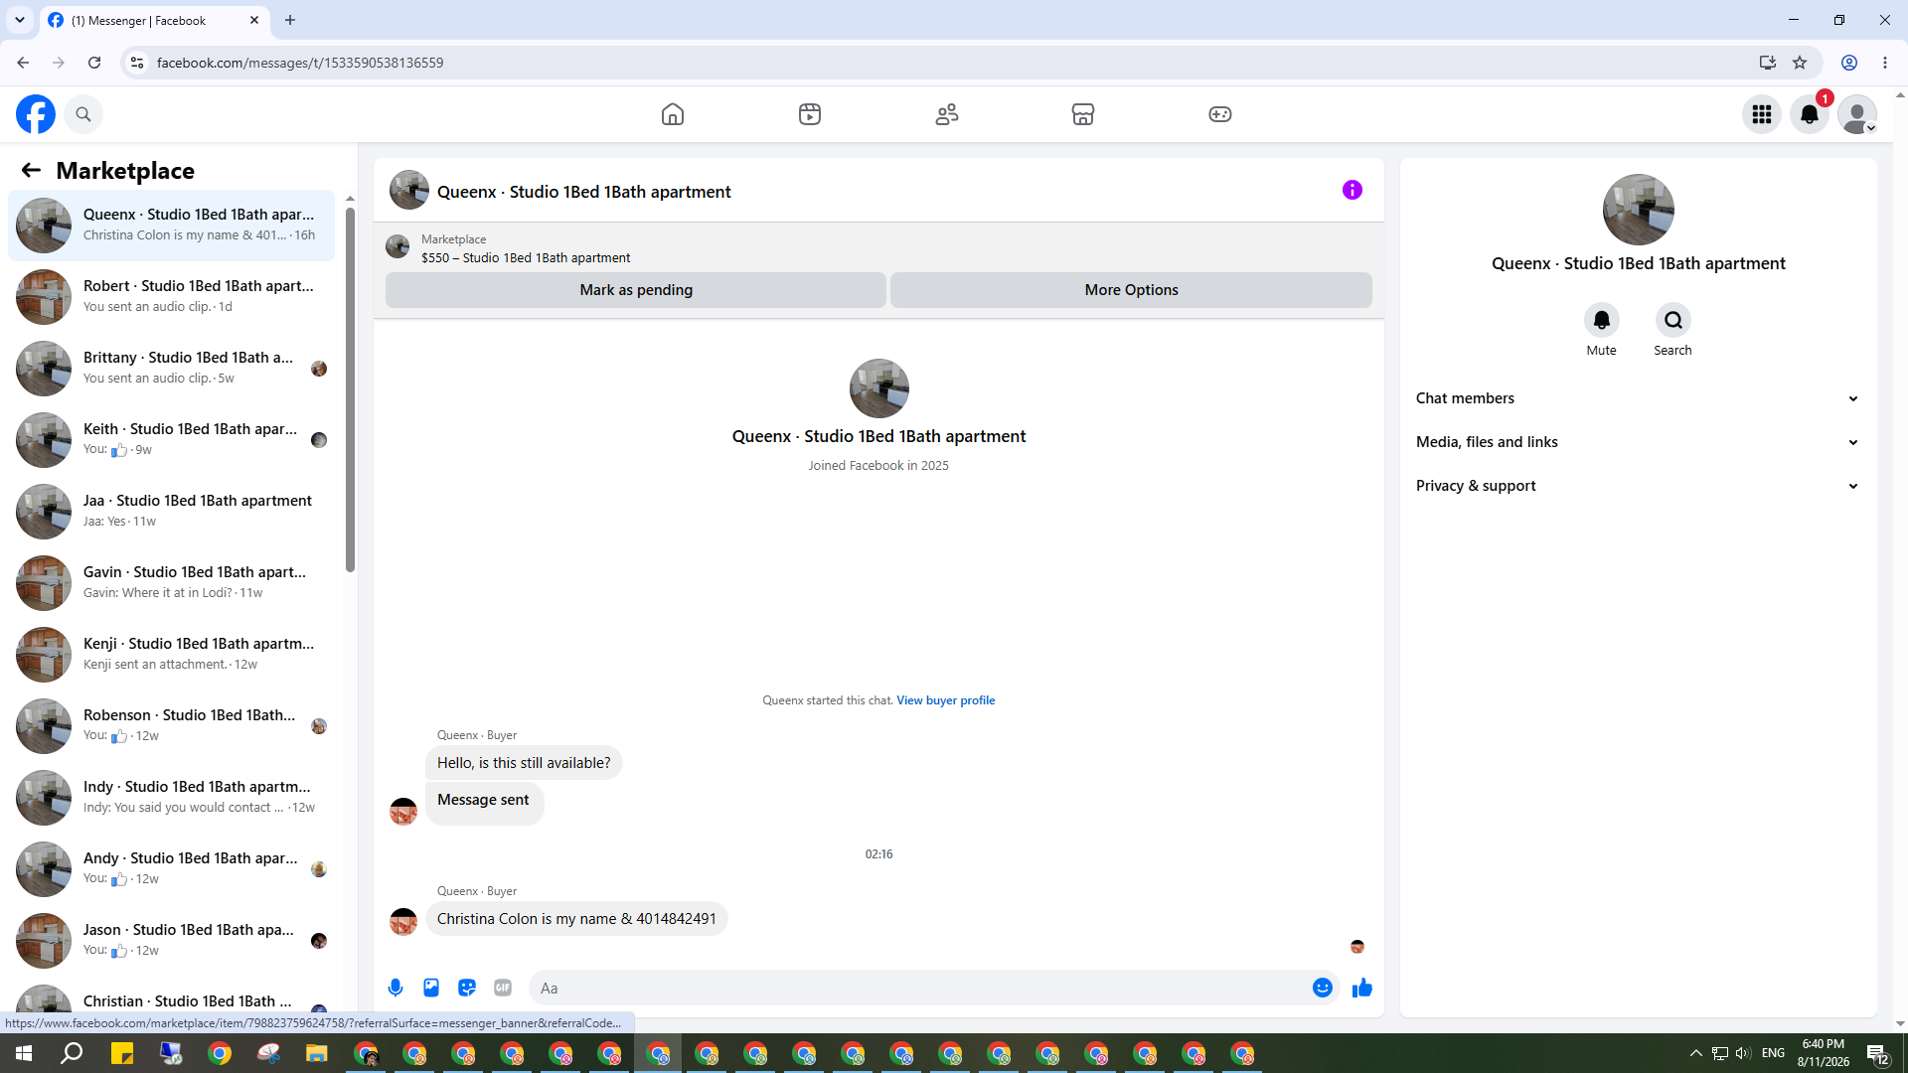Open the Chrome tab search dropdown
The width and height of the screenshot is (1908, 1073).
[20, 20]
